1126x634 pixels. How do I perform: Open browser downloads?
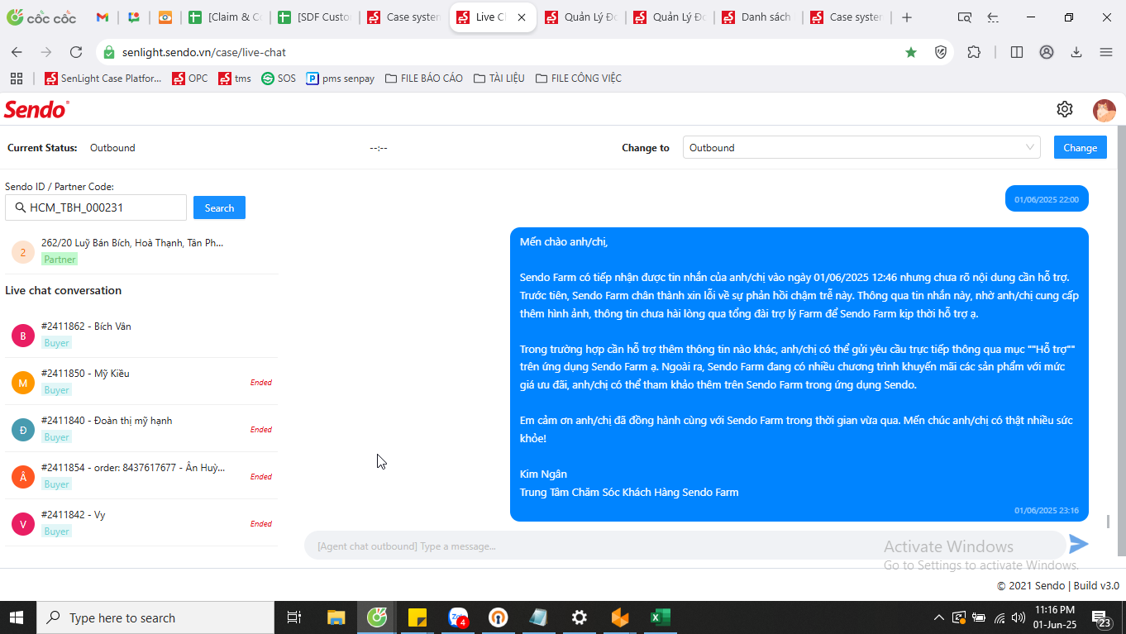1076,52
